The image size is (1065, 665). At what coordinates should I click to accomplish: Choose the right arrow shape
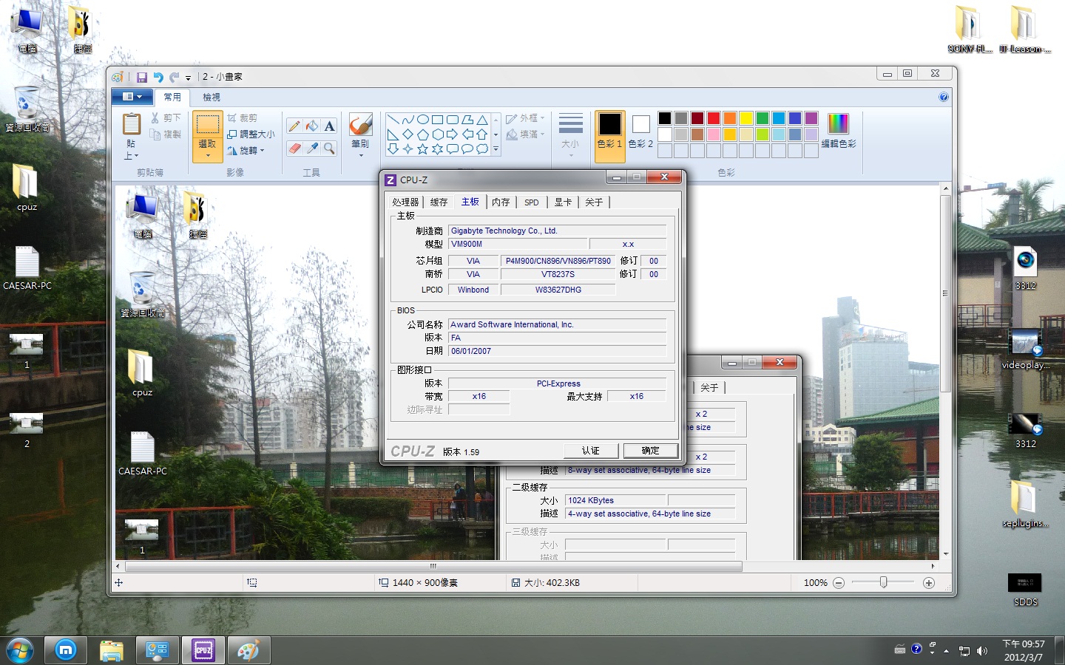click(452, 134)
